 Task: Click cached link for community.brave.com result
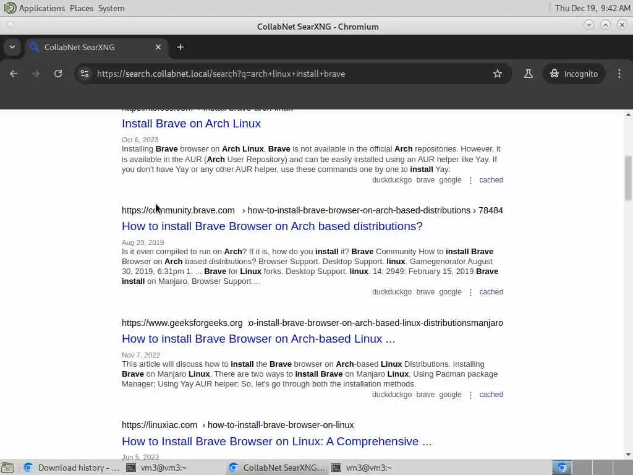(491, 292)
